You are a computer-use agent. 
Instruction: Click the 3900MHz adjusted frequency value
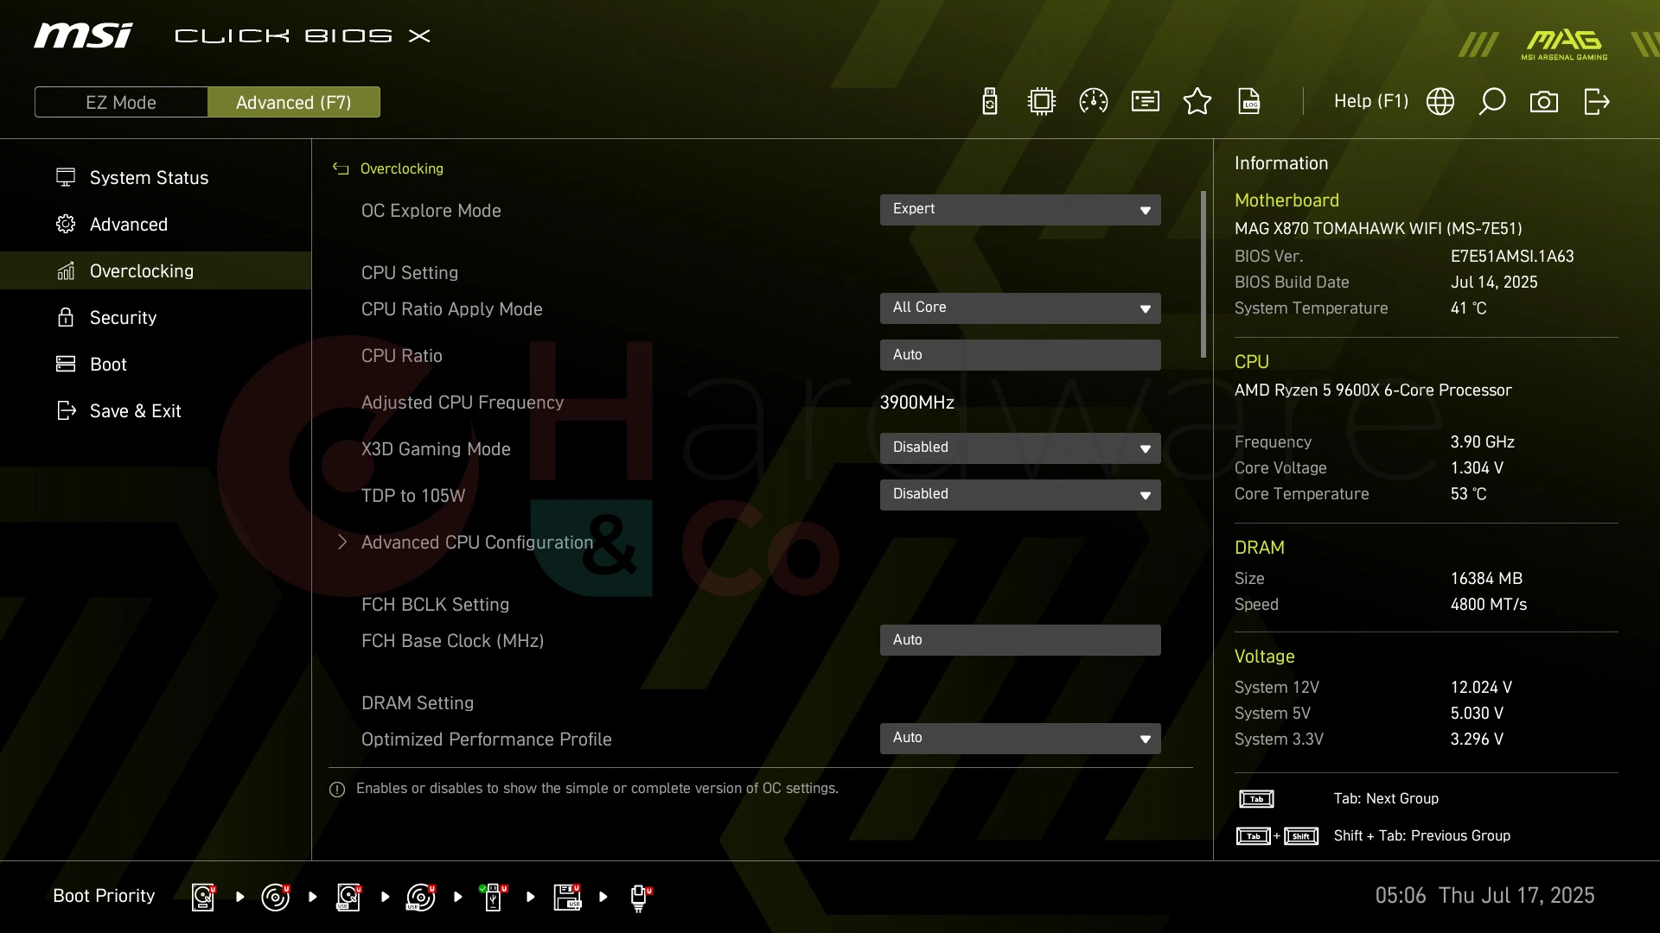tap(917, 403)
